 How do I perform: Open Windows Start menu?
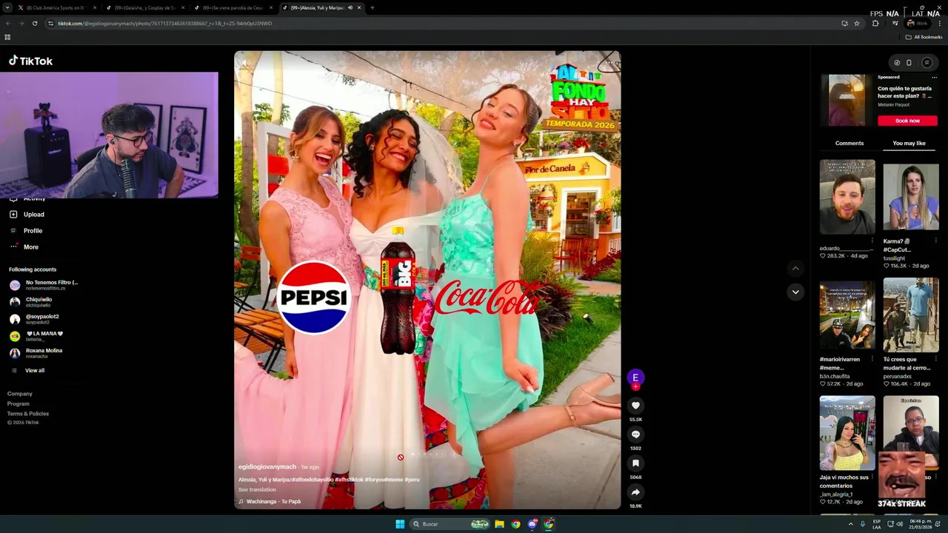click(x=400, y=524)
